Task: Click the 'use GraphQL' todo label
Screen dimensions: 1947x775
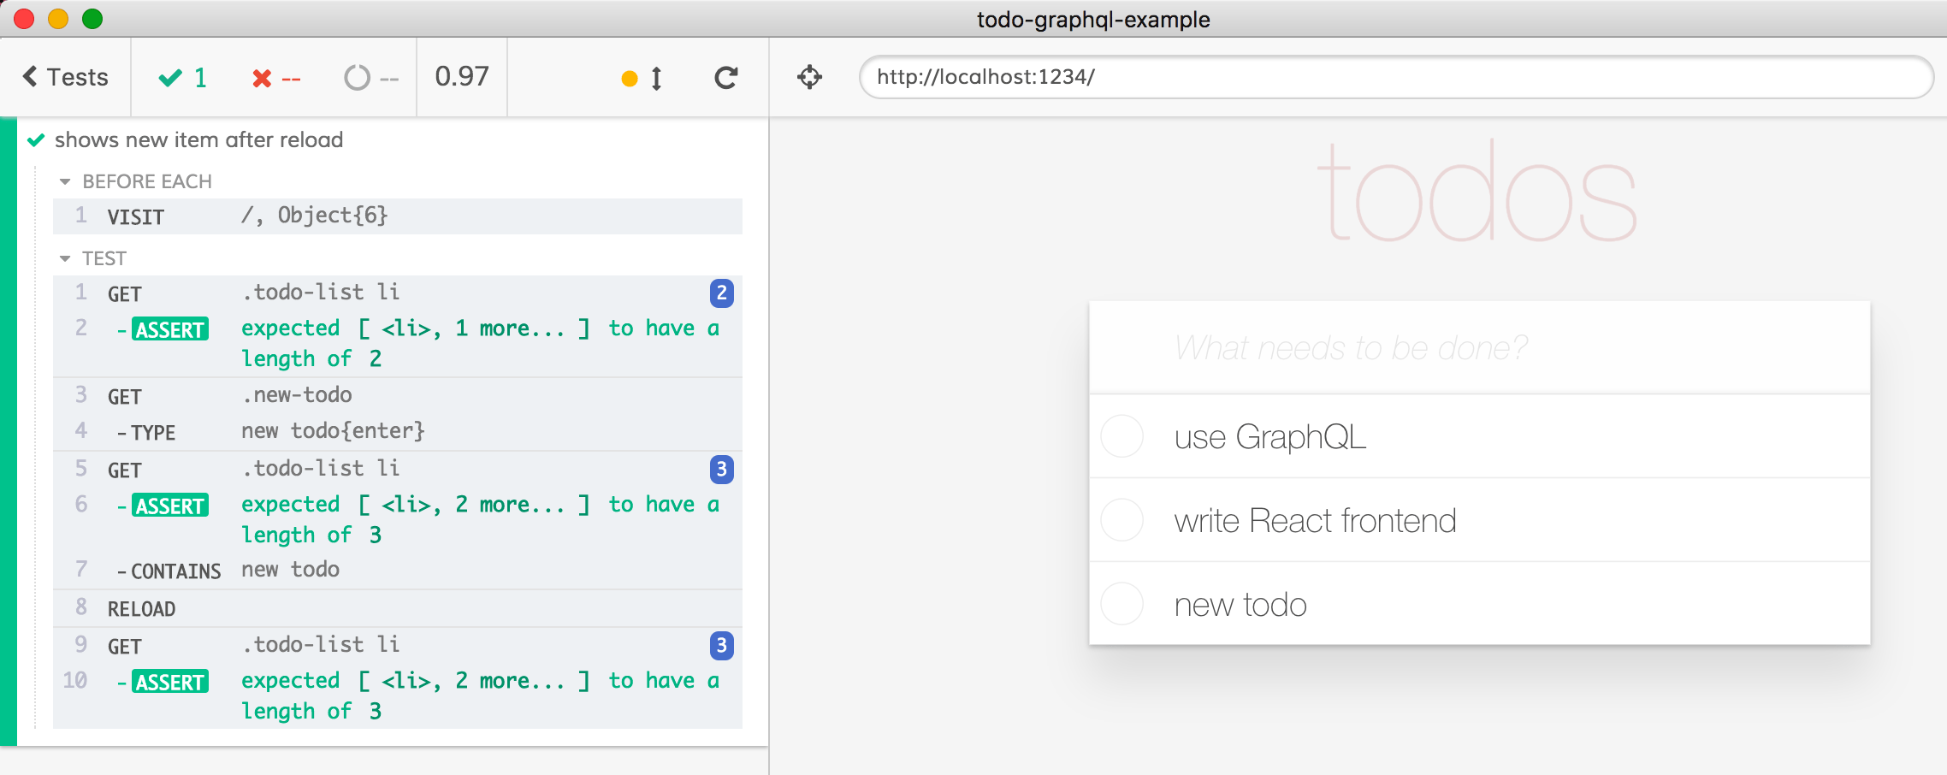Action: 1270,437
